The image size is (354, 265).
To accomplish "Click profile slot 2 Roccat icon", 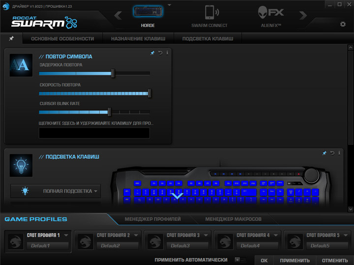I will pyautogui.click(x=86, y=241).
